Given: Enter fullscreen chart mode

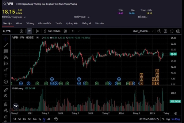Looking at the screenshot, I should click(x=172, y=31).
